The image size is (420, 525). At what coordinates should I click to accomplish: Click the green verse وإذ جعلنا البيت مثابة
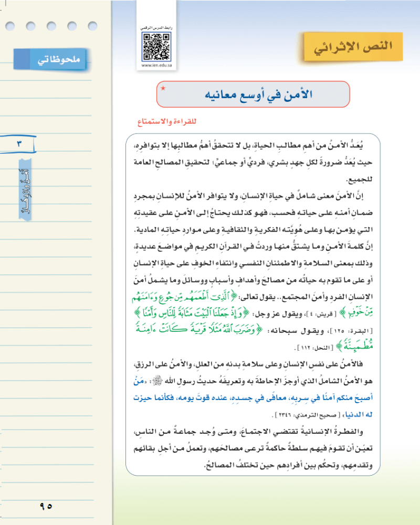(191, 313)
